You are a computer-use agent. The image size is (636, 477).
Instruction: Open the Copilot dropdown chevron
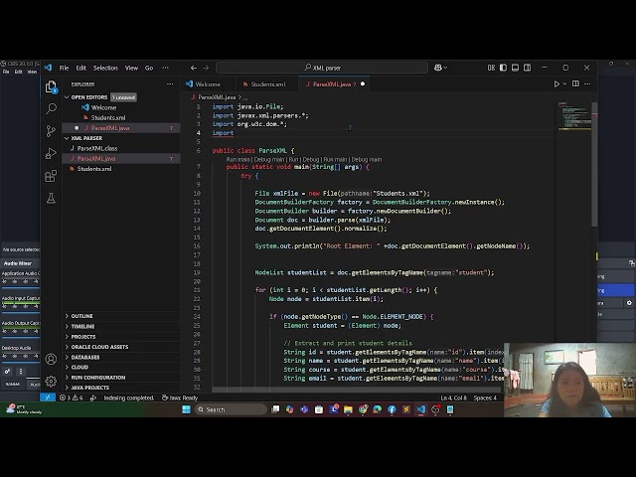click(x=445, y=68)
